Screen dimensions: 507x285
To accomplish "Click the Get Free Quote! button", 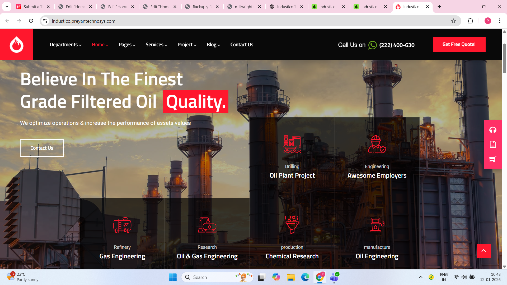I will pyautogui.click(x=459, y=44).
